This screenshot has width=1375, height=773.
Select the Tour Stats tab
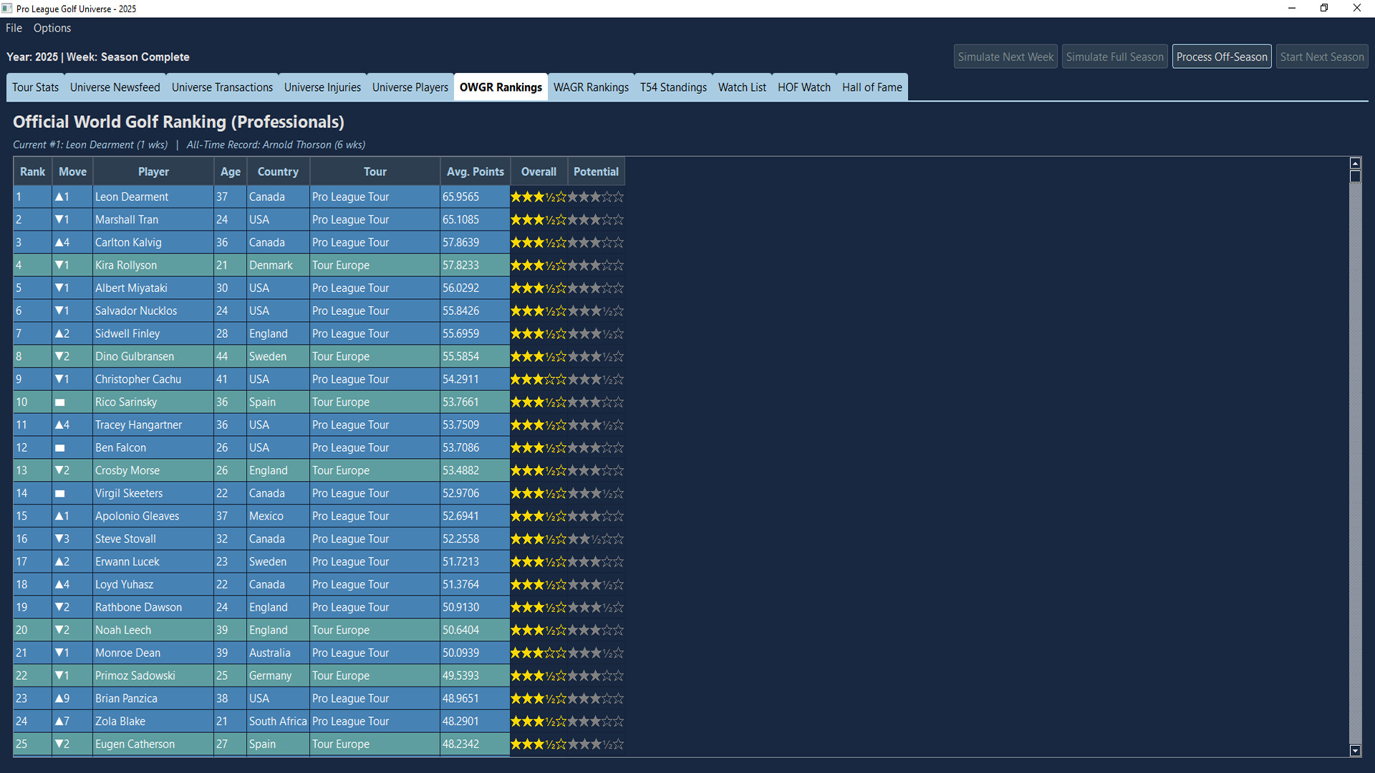click(x=35, y=87)
